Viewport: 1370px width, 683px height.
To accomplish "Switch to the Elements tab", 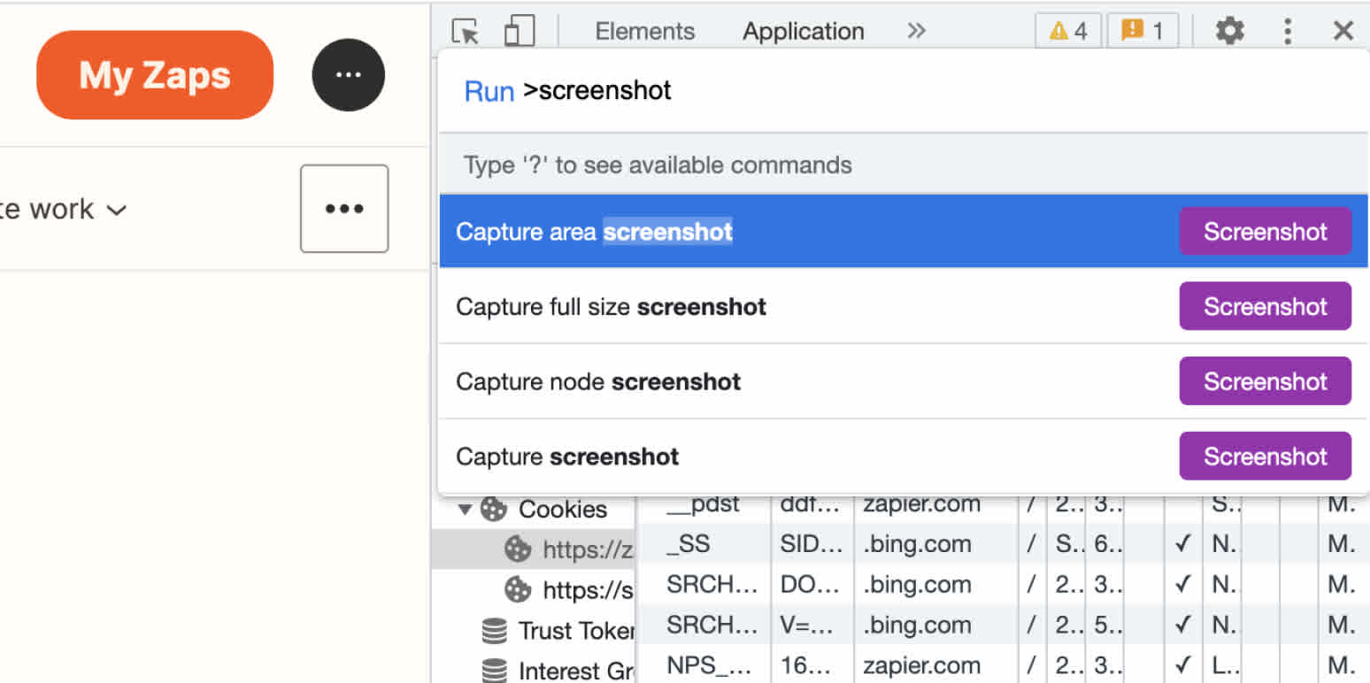I will (x=645, y=30).
